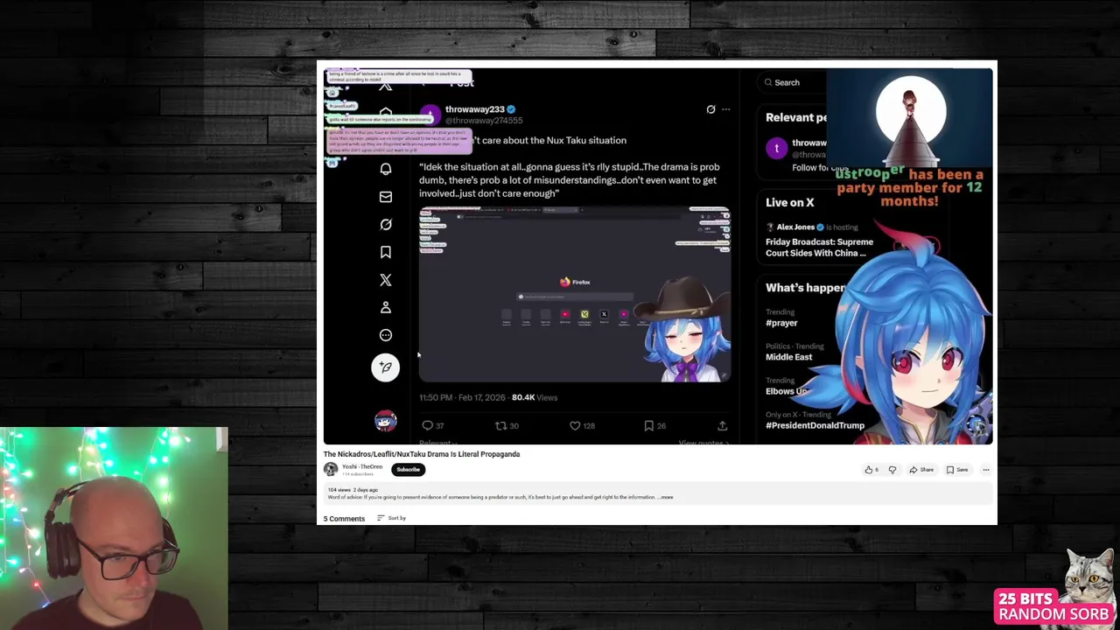Viewport: 1120px width, 630px height.
Task: Open three-dot more actions under video
Action: tap(985, 470)
